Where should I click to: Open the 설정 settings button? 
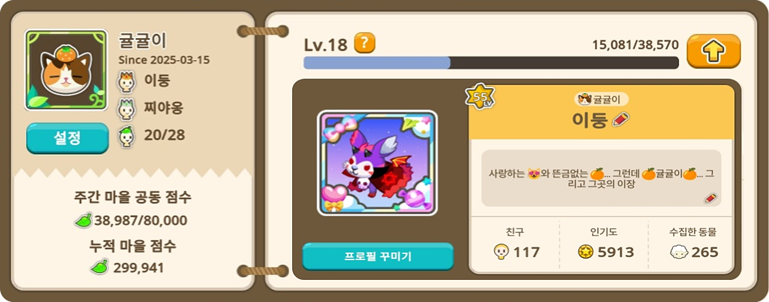point(67,138)
